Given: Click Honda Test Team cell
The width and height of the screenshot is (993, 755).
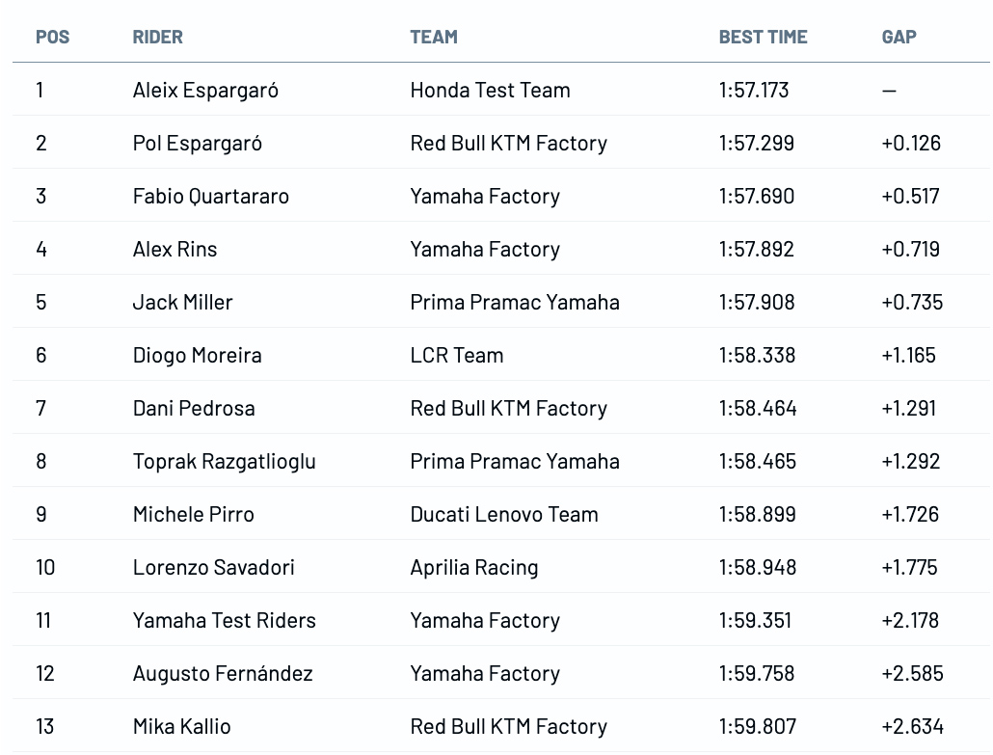Looking at the screenshot, I should click(490, 91).
